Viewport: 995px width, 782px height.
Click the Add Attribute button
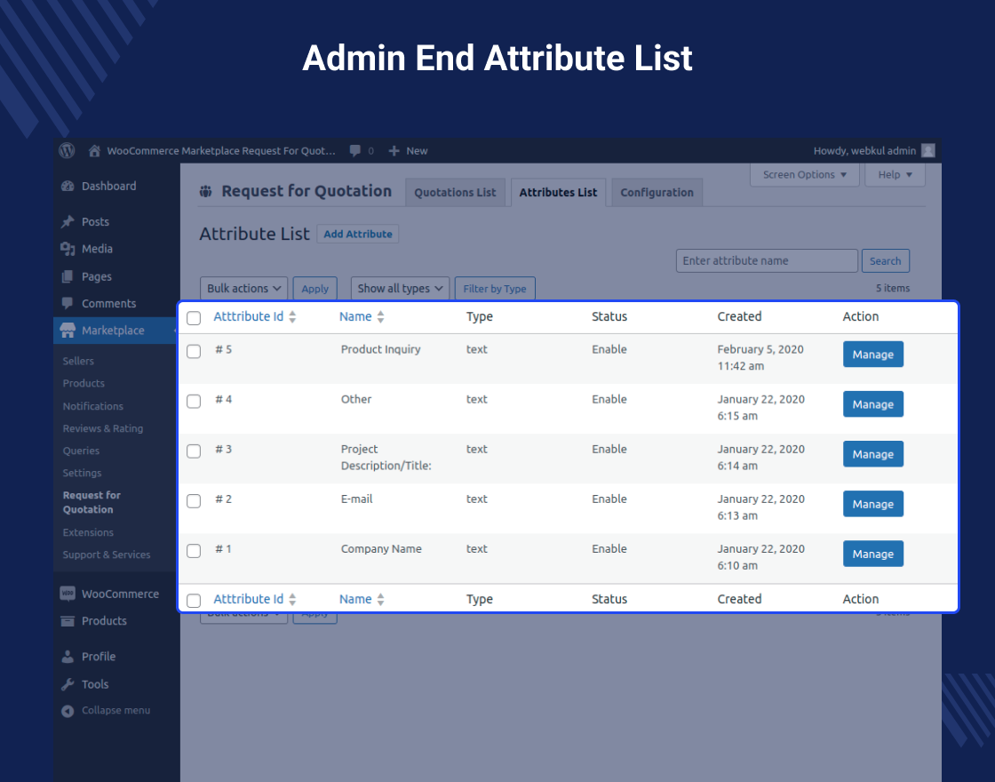[x=358, y=234]
